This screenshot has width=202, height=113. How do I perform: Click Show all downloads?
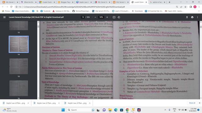coord(192,103)
